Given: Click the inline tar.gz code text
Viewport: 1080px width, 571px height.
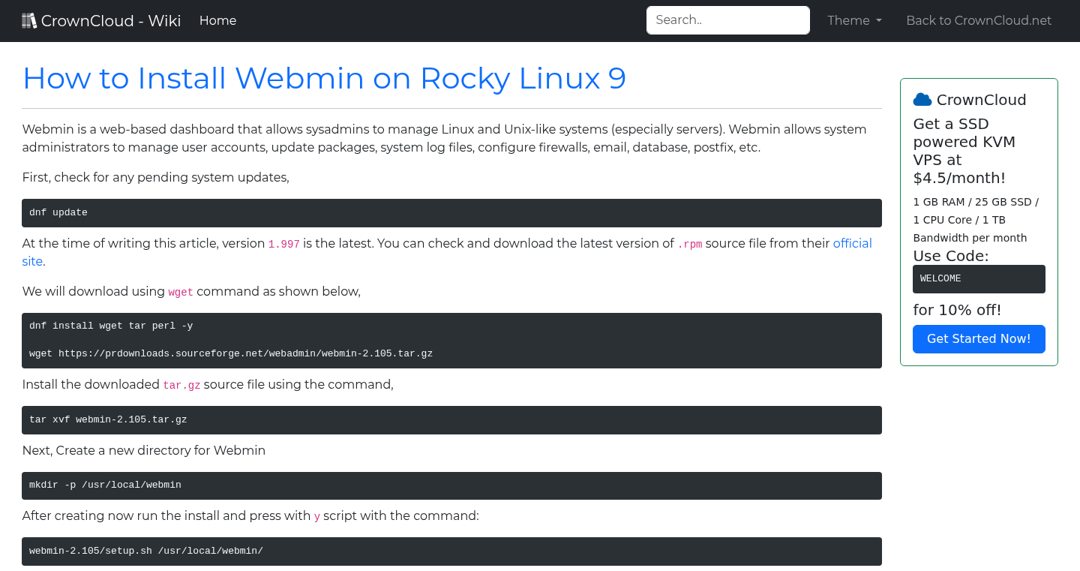Looking at the screenshot, I should pos(181,385).
